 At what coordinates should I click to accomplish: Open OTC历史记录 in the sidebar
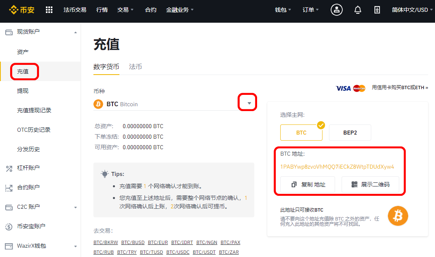(x=34, y=130)
